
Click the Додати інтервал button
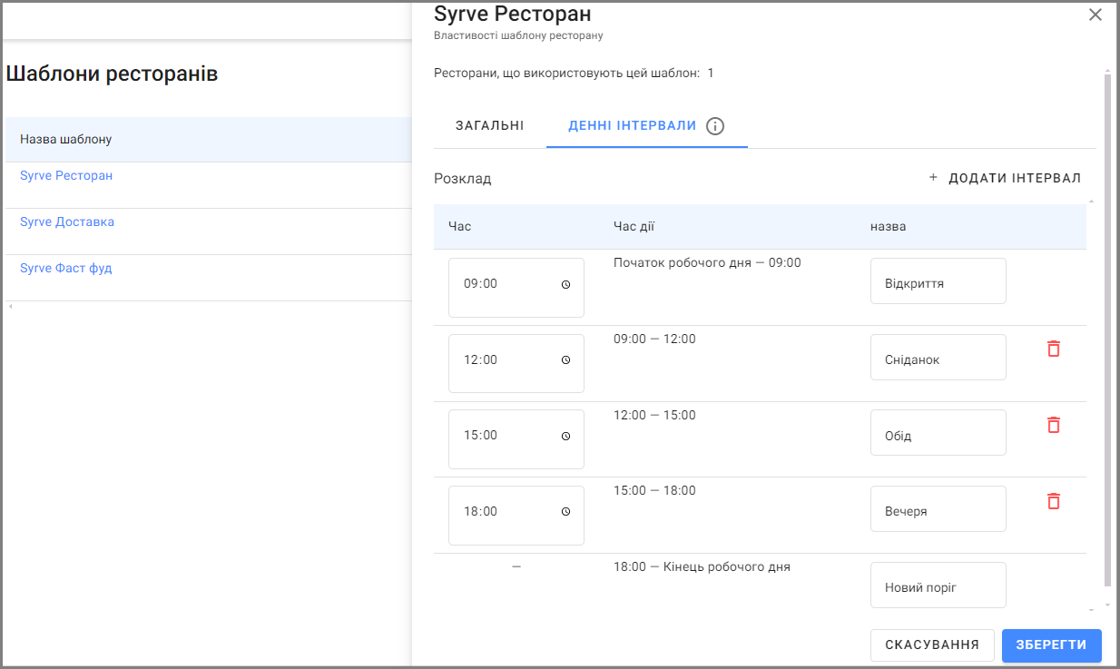tap(1005, 178)
